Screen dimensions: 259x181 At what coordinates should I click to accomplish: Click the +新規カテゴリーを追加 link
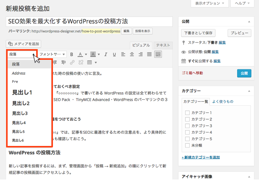(x=201, y=157)
